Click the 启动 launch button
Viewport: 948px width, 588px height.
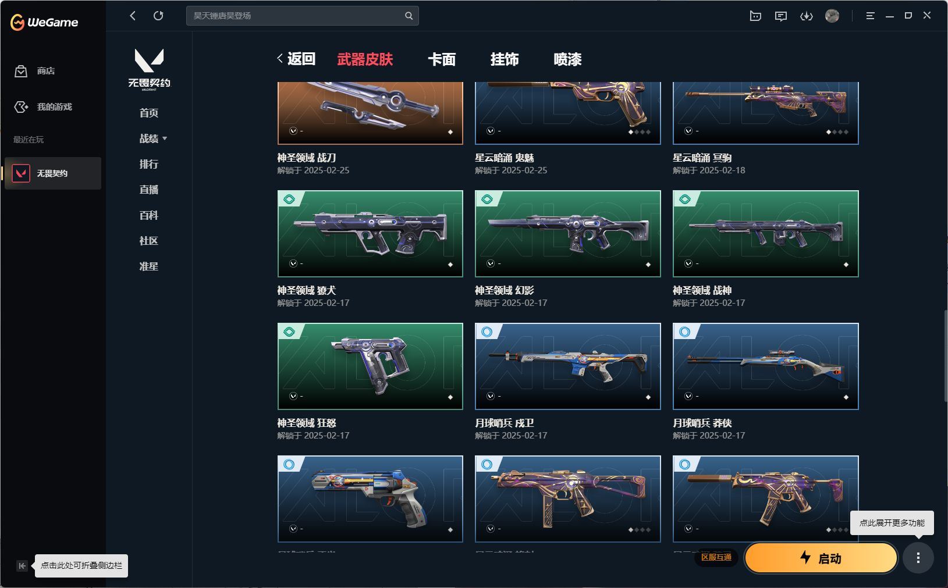pyautogui.click(x=821, y=558)
